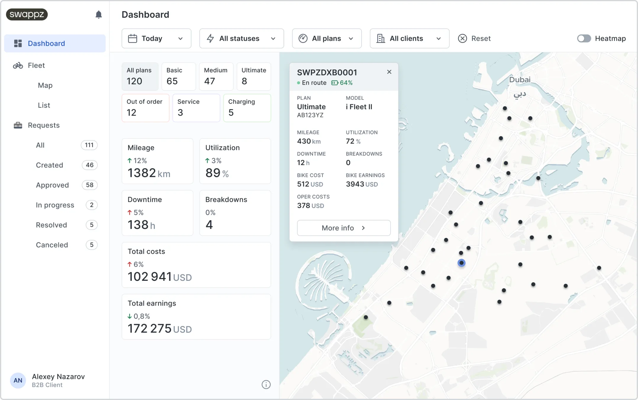Click the AN user avatar
This screenshot has height=400, width=638.
point(18,380)
